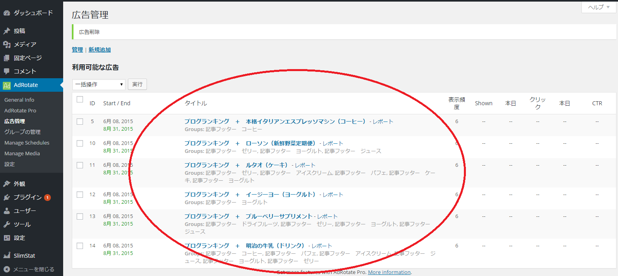Click the Dashboard gauge icon
The width and height of the screenshot is (618, 276).
(x=7, y=13)
